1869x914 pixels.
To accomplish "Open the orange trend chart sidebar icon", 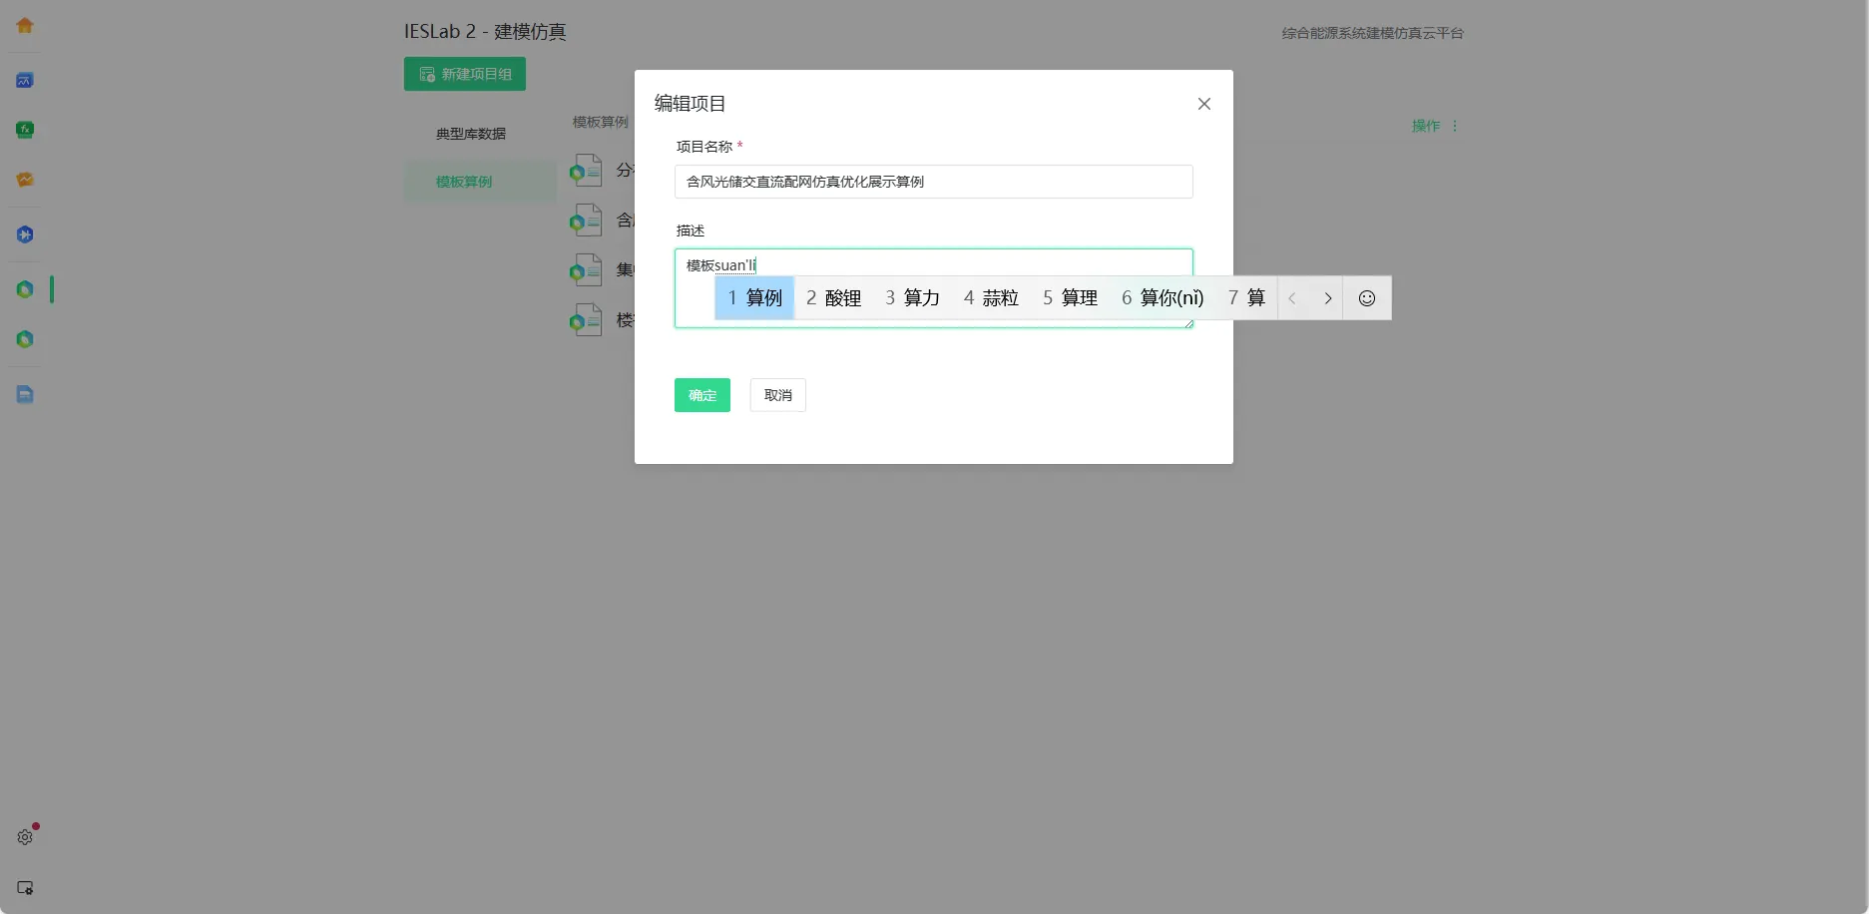I will [25, 180].
